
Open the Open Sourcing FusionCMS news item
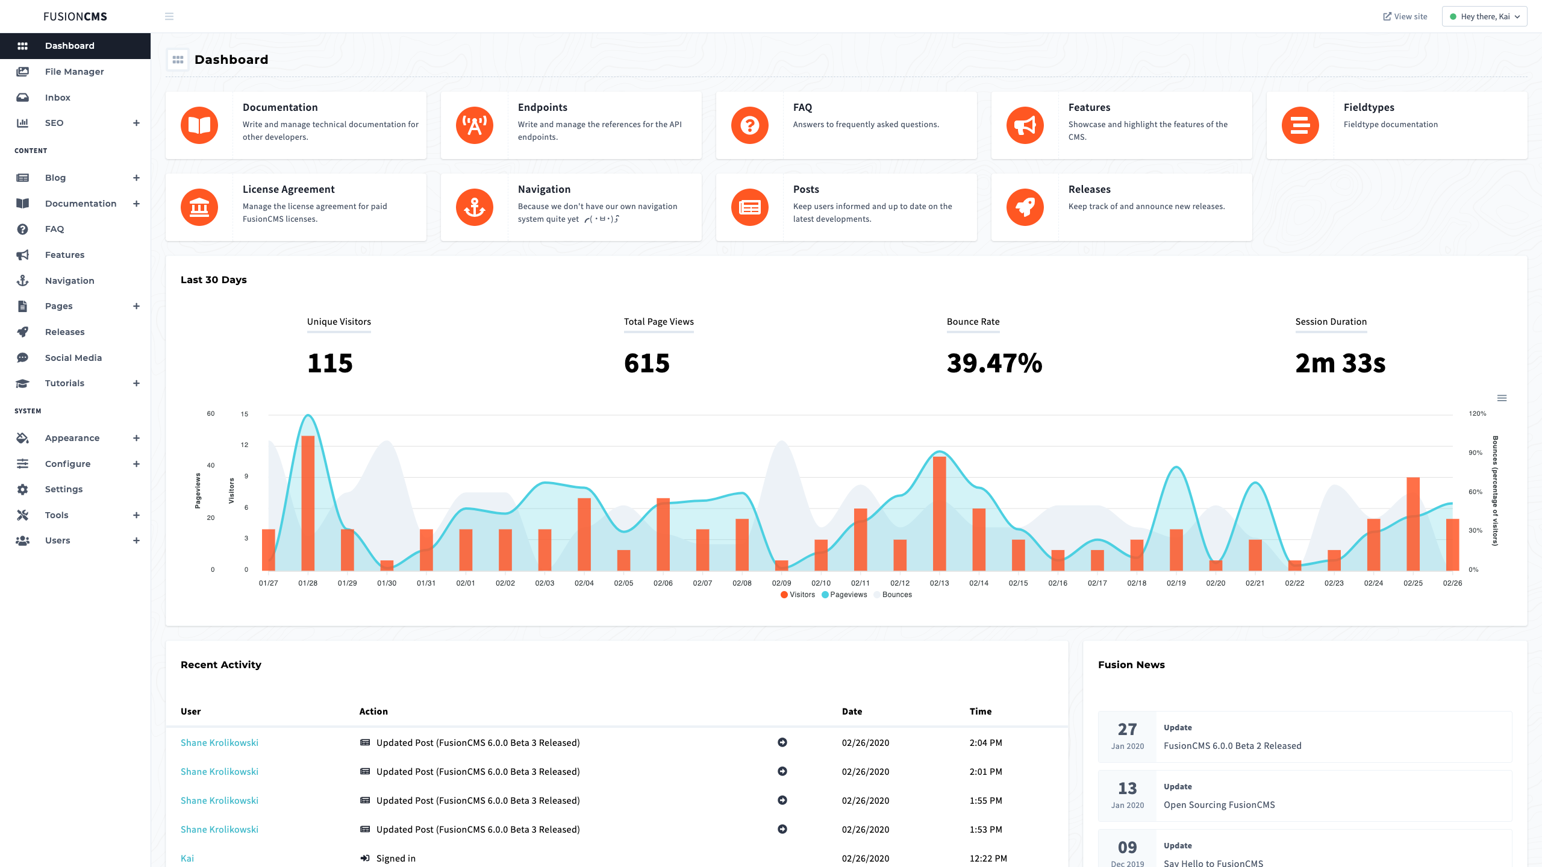click(1219, 804)
